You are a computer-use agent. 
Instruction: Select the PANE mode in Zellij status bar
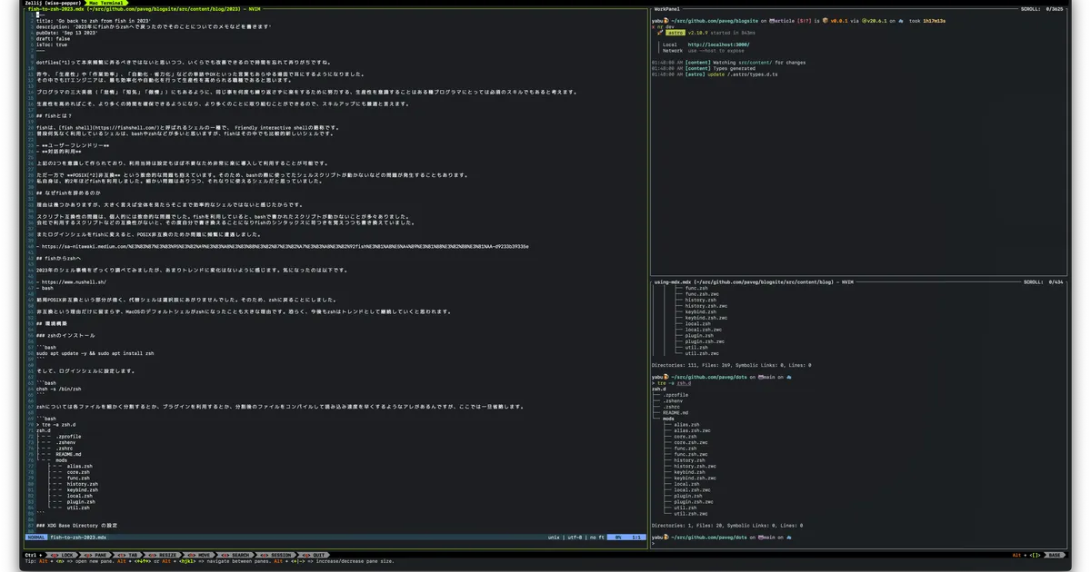tap(95, 555)
